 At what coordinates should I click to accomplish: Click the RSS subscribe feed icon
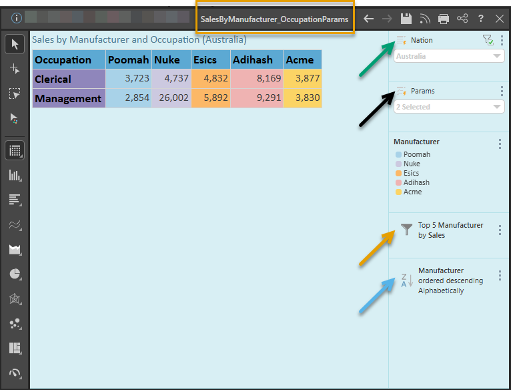pyautogui.click(x=425, y=19)
